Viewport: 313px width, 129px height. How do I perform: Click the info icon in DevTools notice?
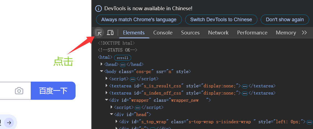pos(99,9)
